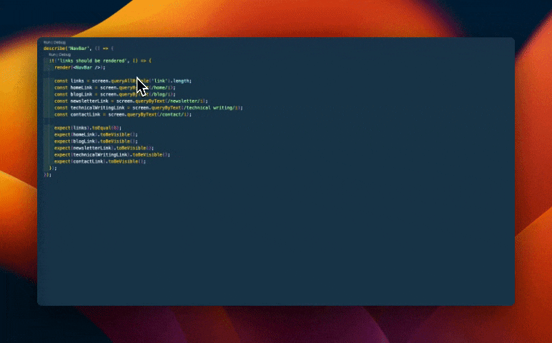This screenshot has height=343, width=552.
Task: Click the Run link above the describe line
Action: coord(46,42)
